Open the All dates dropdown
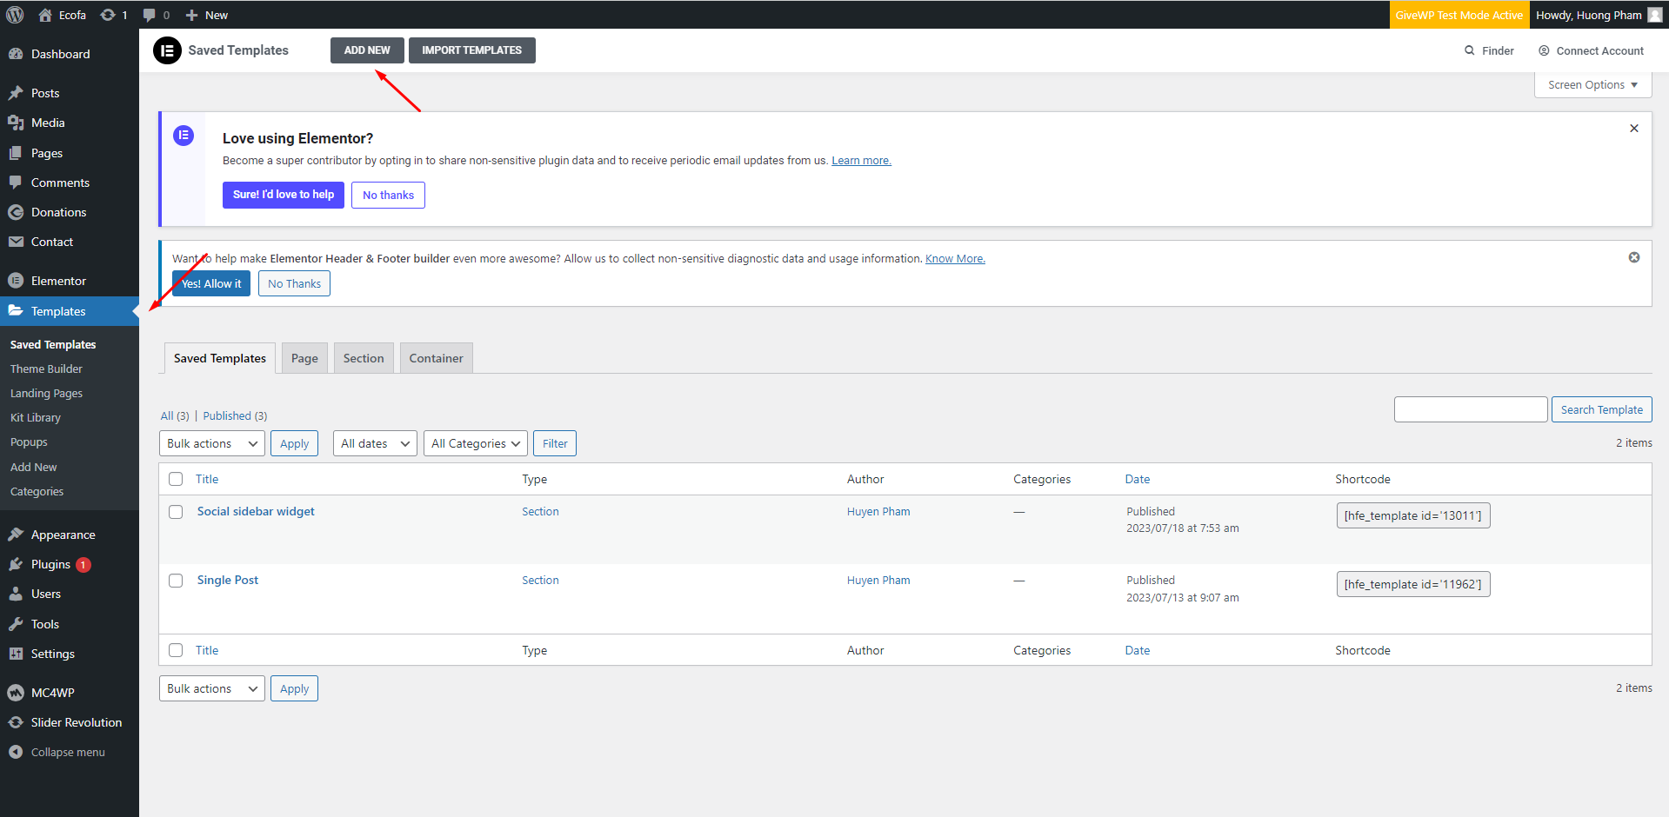The image size is (1669, 817). point(375,443)
